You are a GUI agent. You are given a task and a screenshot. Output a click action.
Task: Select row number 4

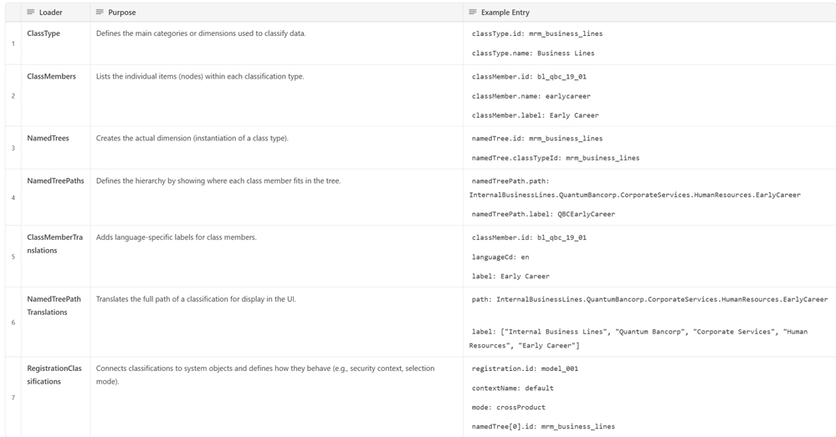13,198
